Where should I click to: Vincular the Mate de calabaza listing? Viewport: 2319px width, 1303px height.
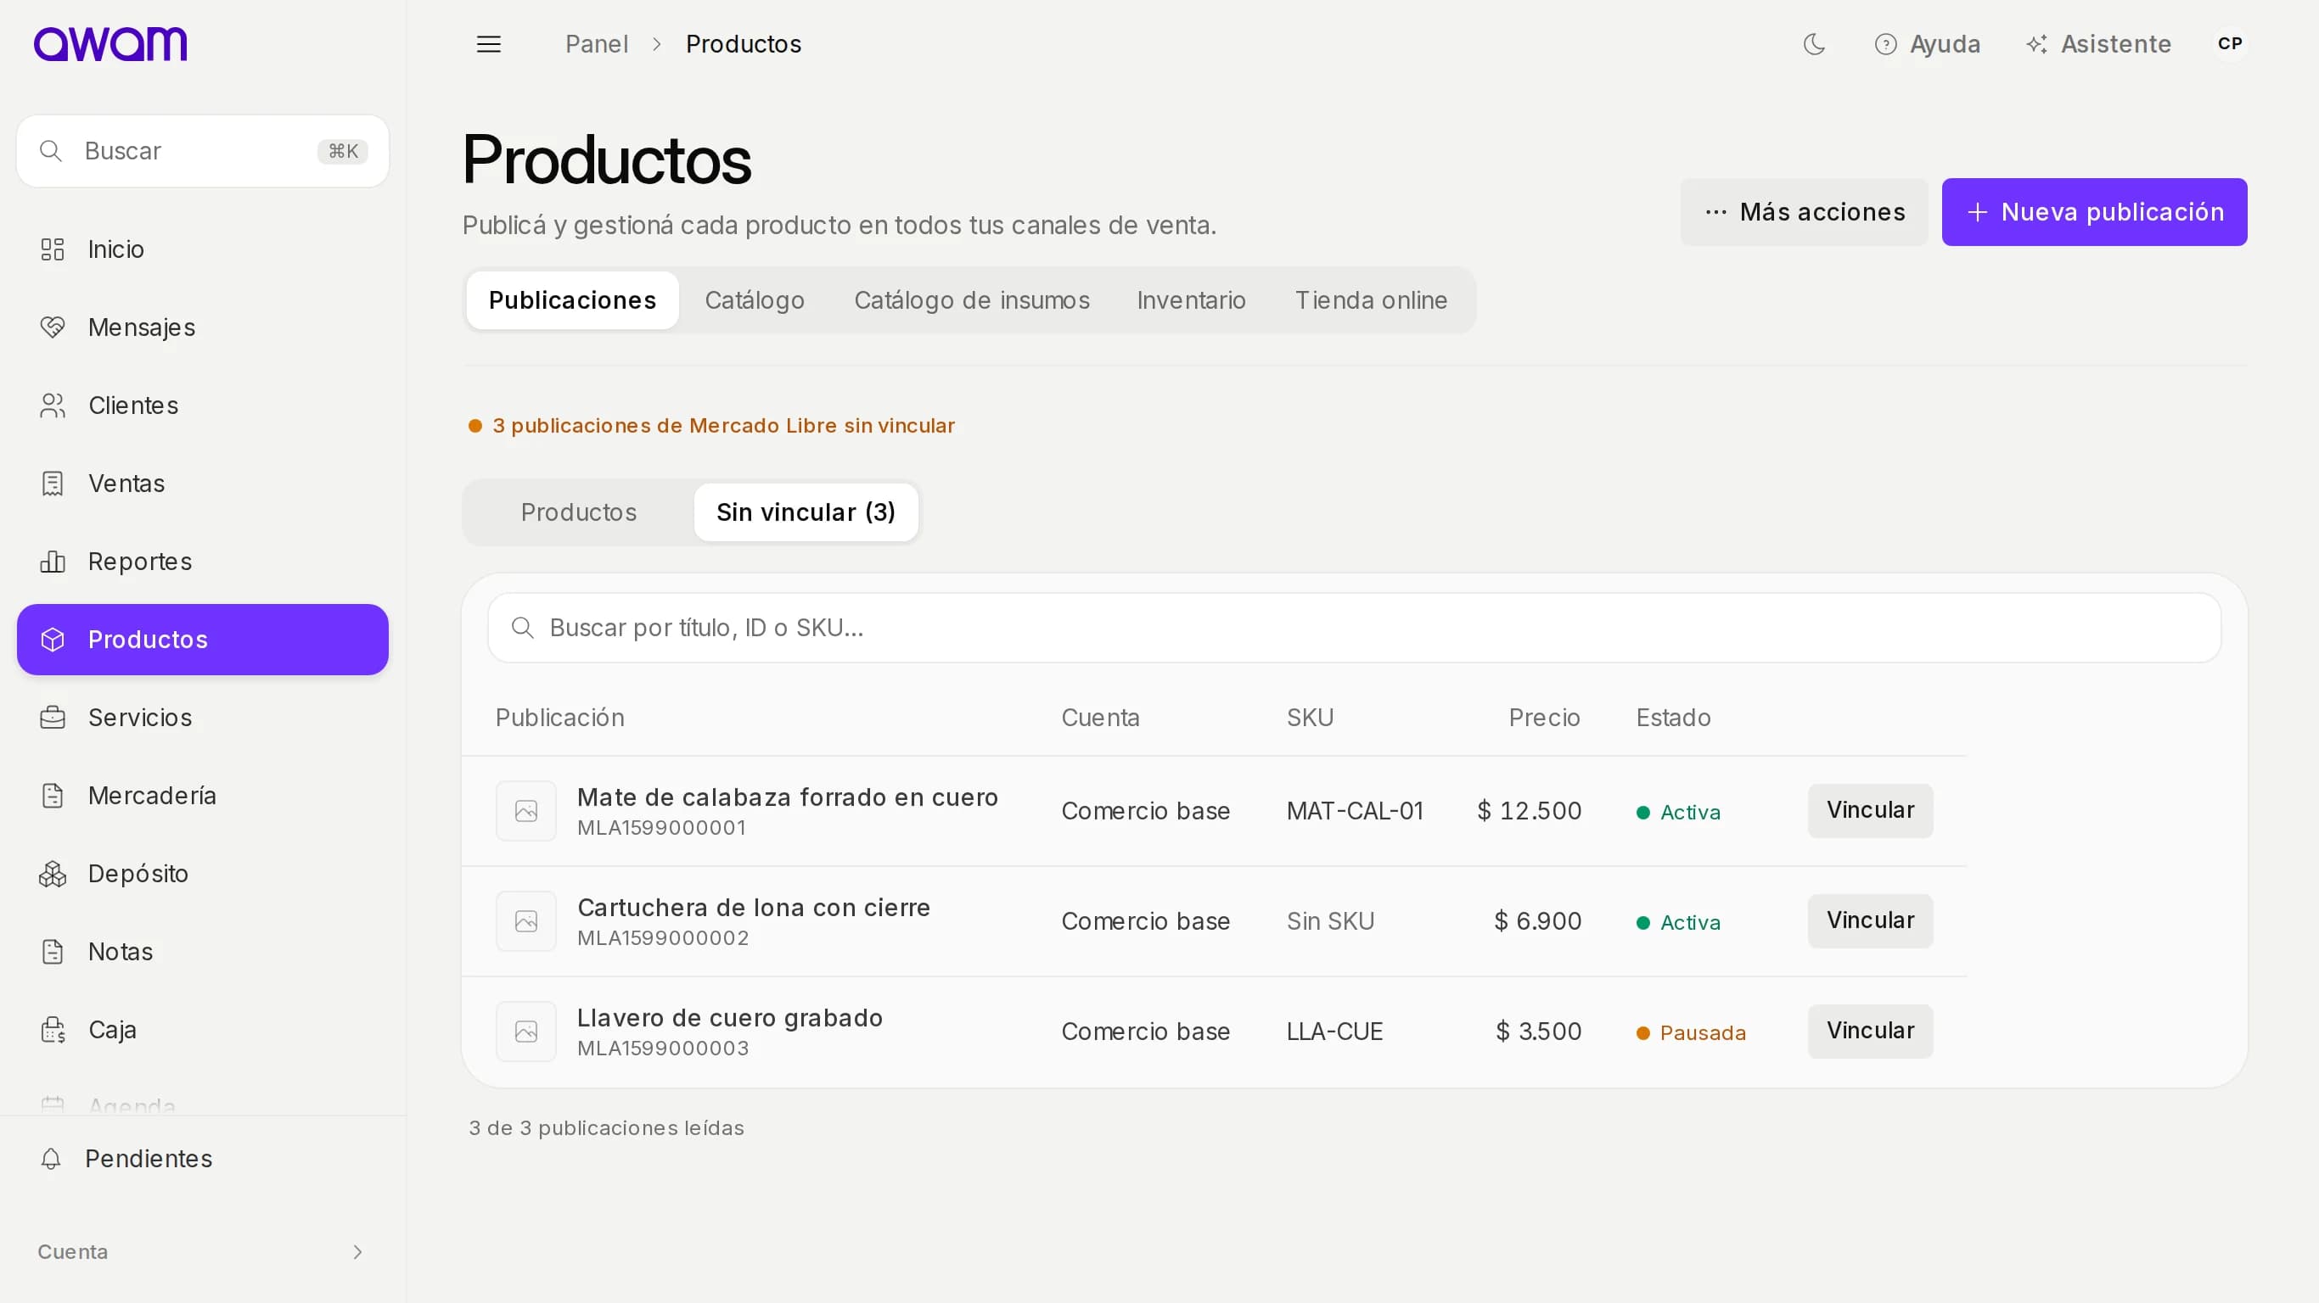(1870, 811)
